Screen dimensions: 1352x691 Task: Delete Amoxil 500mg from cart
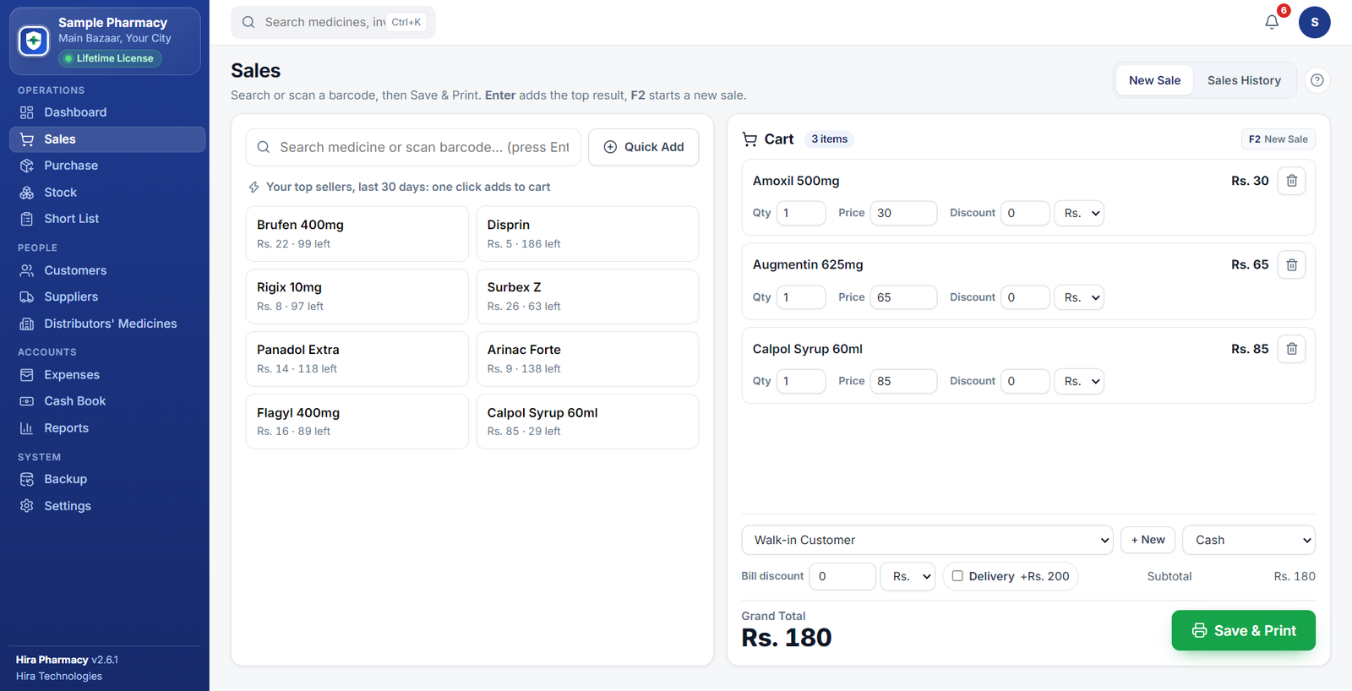1291,181
